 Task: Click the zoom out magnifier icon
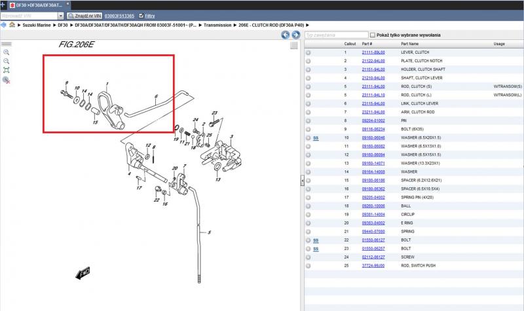(x=6, y=61)
